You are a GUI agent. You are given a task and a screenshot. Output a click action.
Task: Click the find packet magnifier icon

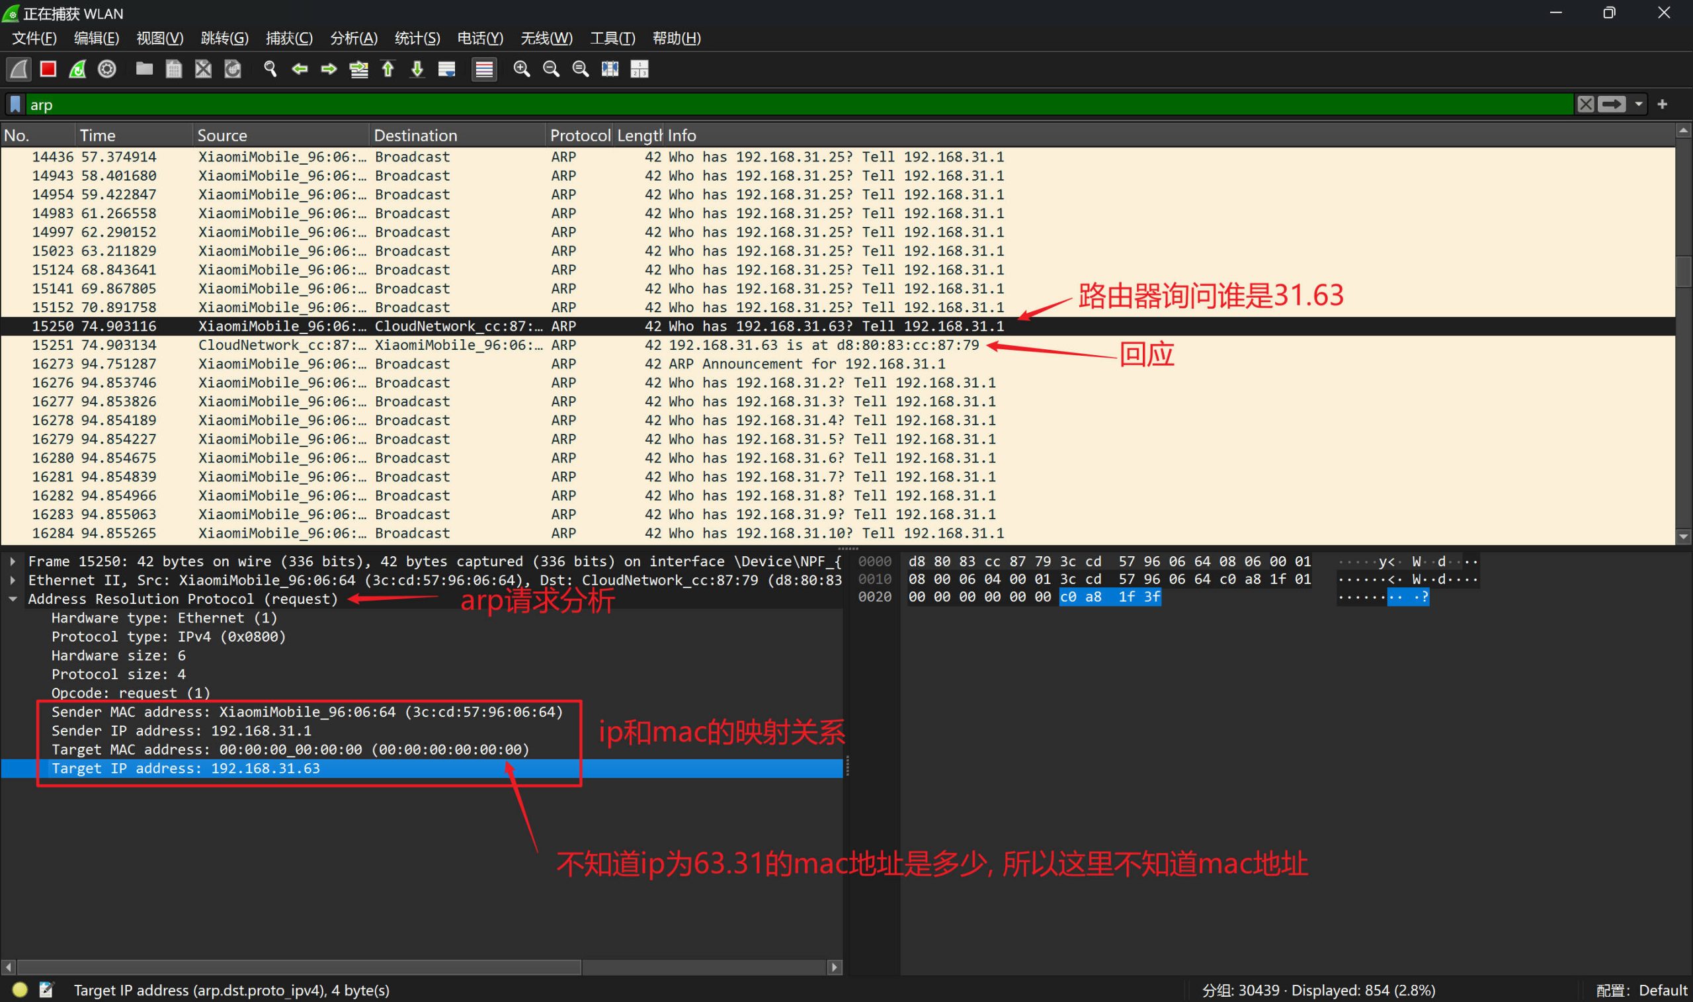pyautogui.click(x=270, y=69)
